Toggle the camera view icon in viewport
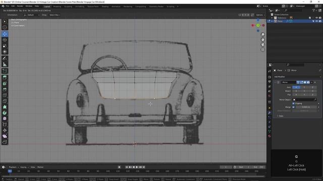This screenshot has height=181, width=323. coord(262,45)
